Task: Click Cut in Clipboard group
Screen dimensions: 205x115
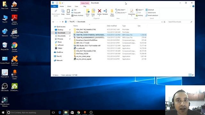Action: pos(74,10)
